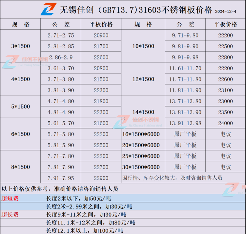Click tolerance cell 11.71-11.80
Screen dimensions: 246x234
185,79
